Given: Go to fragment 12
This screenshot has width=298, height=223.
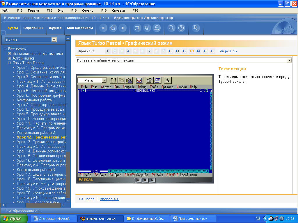Looking at the screenshot, I should click(184, 51).
